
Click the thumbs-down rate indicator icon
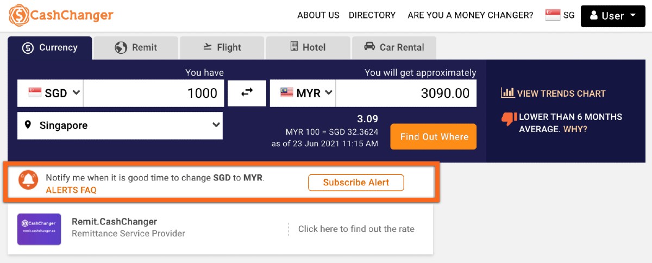(x=509, y=118)
